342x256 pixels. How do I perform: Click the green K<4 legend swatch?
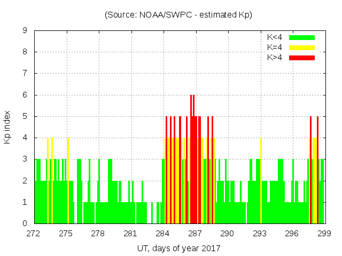tap(302, 37)
